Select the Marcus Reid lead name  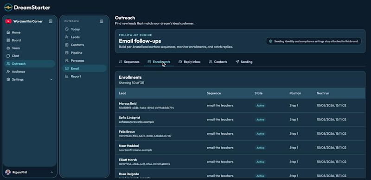click(x=128, y=103)
